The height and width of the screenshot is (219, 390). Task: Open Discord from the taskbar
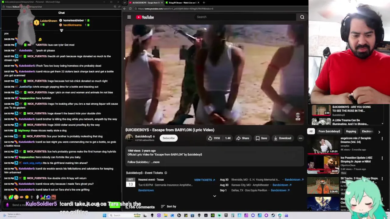point(253,215)
